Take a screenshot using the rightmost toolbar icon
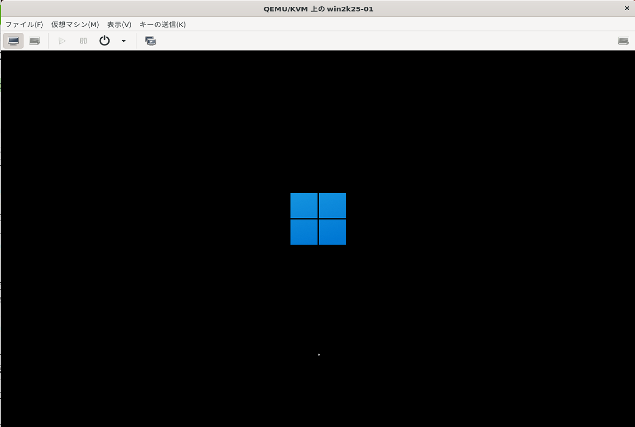635x427 pixels. click(625, 40)
